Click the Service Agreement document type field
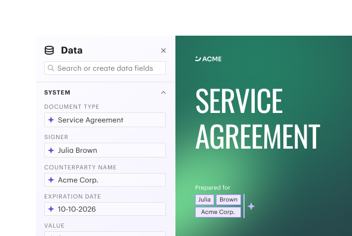 [x=105, y=120]
